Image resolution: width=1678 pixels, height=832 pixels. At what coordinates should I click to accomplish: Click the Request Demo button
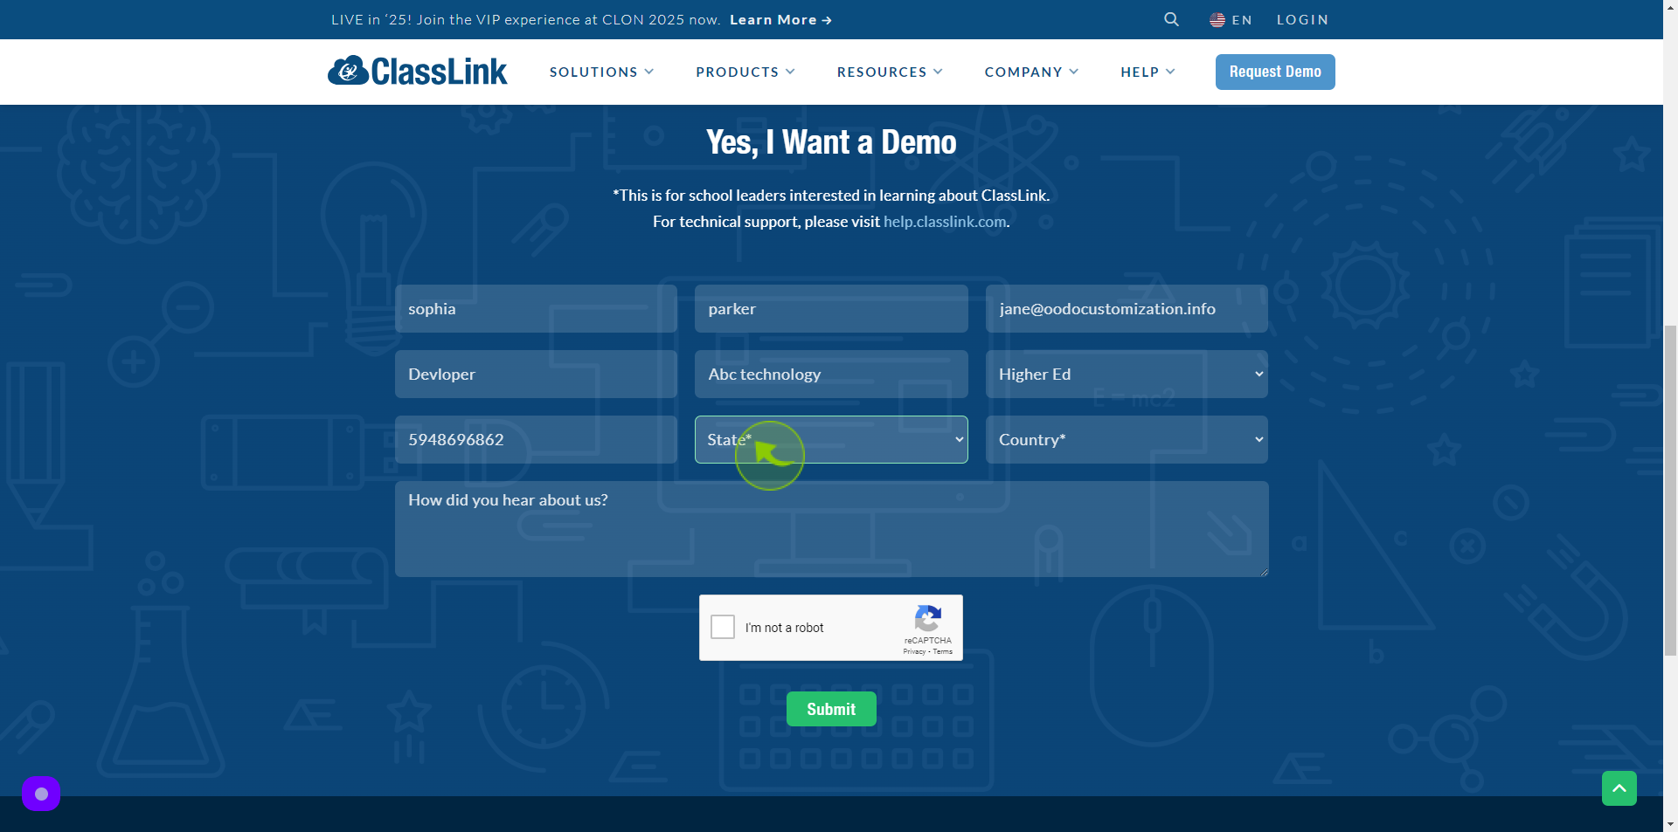point(1275,72)
